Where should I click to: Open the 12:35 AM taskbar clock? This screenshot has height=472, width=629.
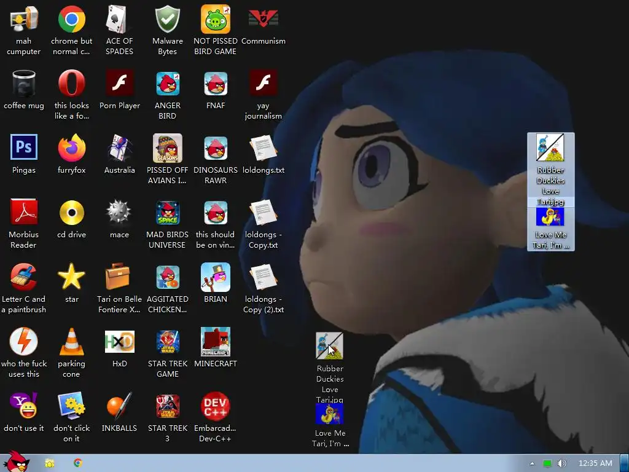pos(595,463)
